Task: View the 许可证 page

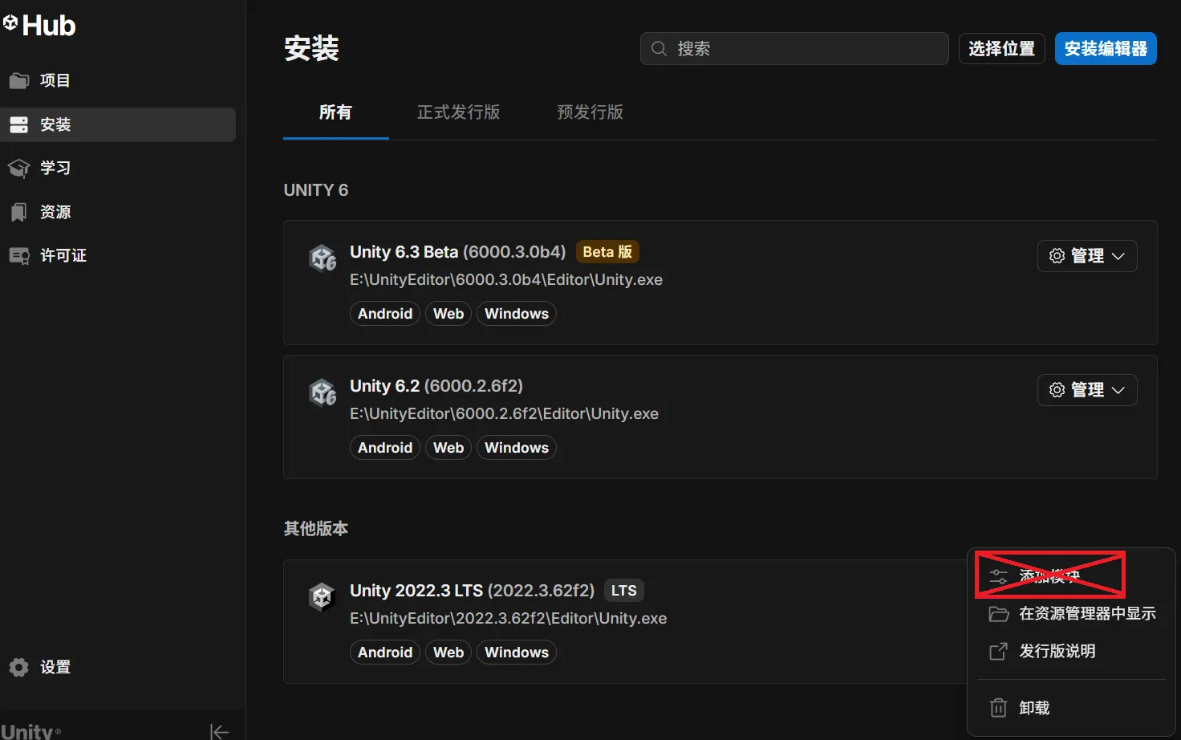Action: (63, 255)
